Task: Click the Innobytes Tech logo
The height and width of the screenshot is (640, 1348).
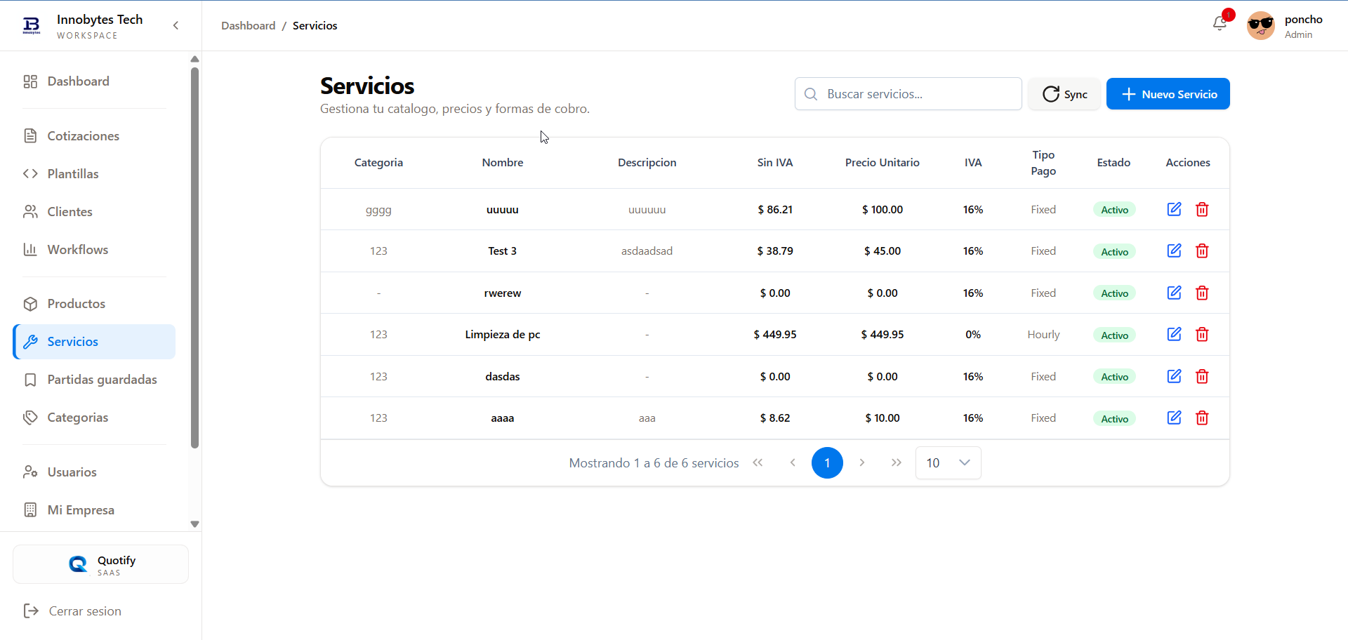Action: (32, 26)
